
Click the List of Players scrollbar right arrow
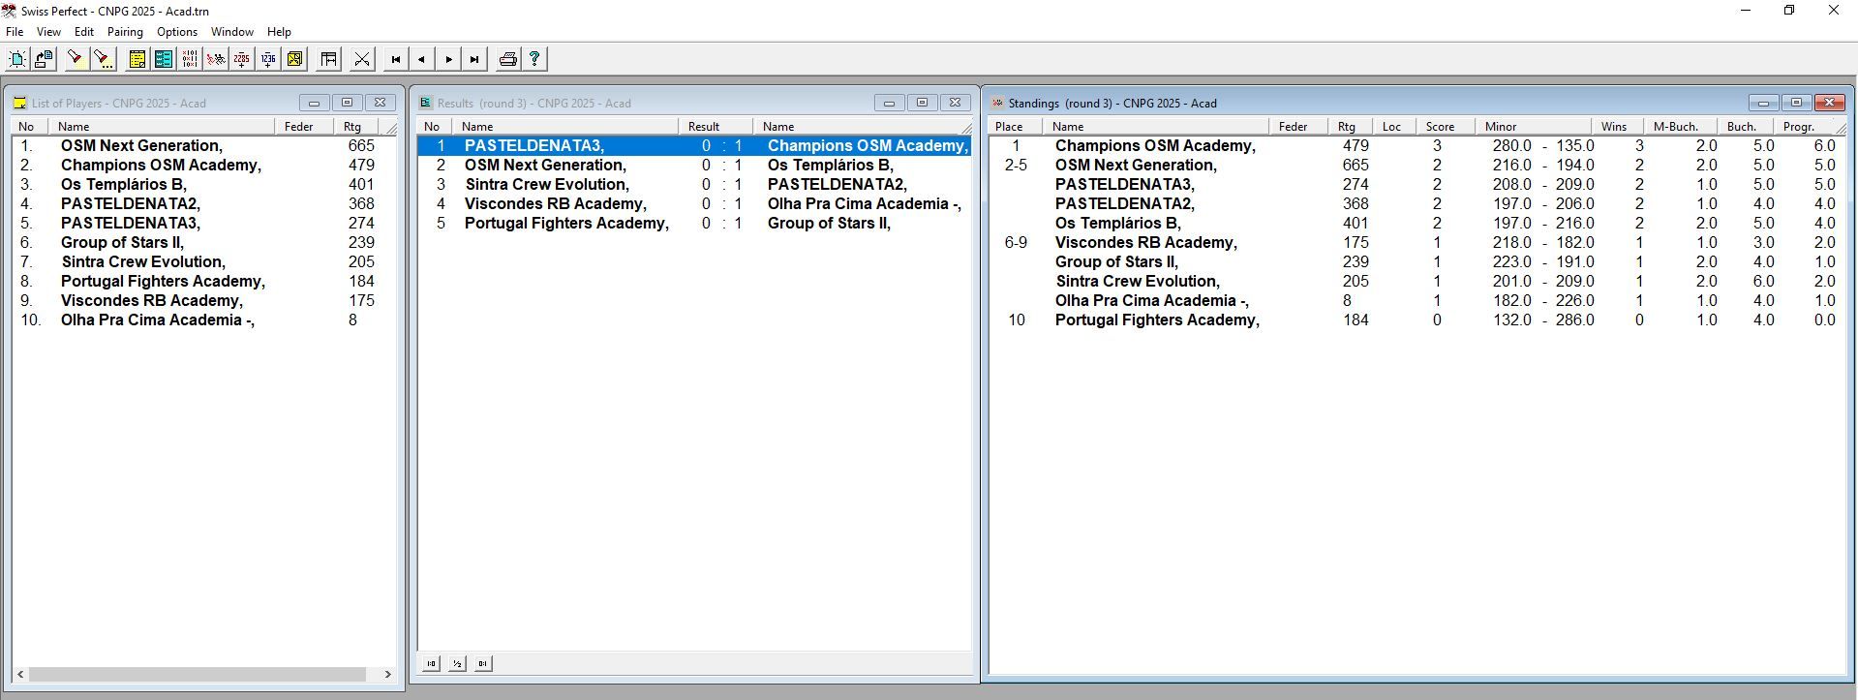(388, 674)
